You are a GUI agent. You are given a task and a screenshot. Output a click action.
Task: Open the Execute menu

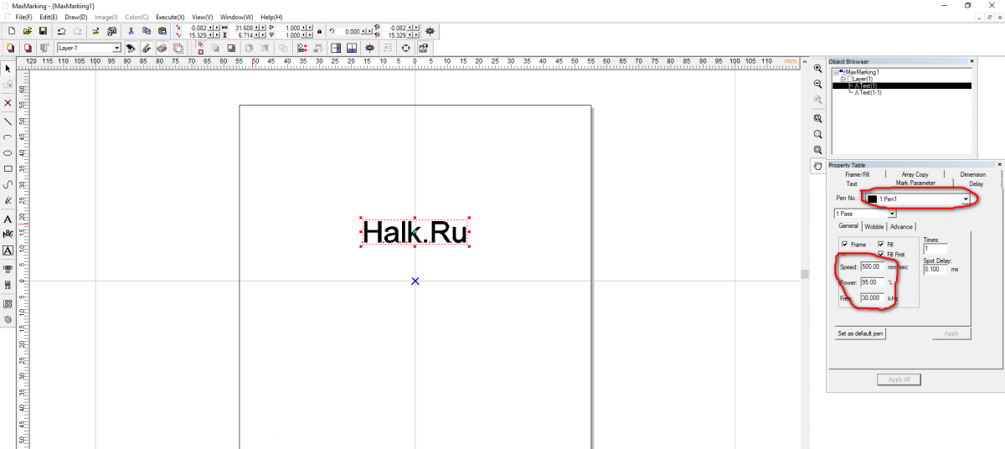[169, 17]
